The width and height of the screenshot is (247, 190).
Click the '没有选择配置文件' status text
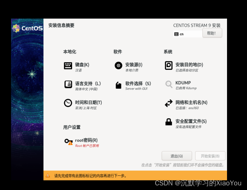tap(188, 127)
